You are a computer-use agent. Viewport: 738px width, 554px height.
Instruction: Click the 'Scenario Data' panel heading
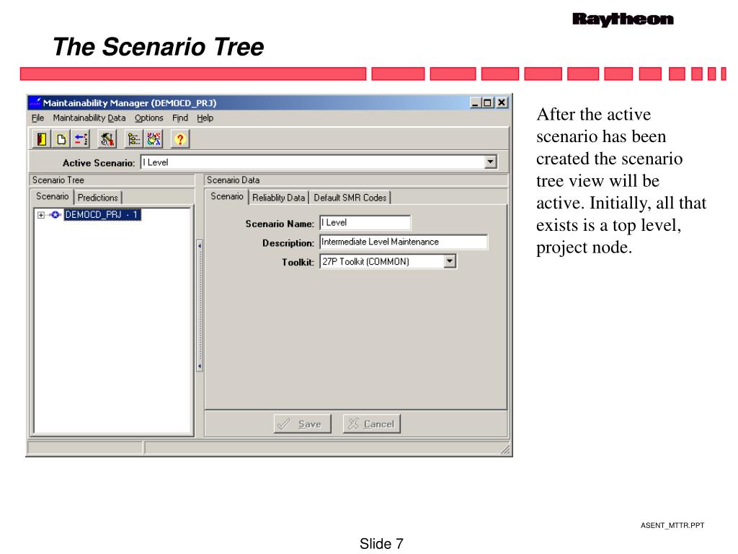coord(233,180)
